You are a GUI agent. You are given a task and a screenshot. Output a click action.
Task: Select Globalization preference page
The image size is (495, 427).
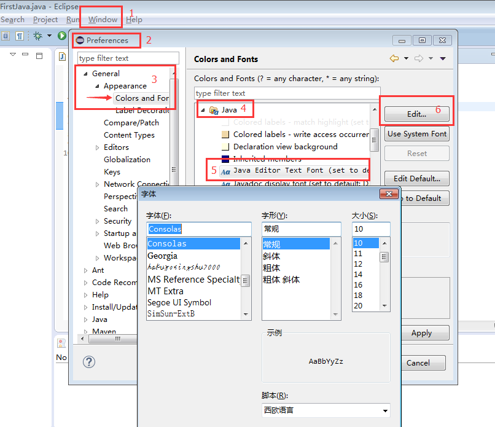(127, 160)
